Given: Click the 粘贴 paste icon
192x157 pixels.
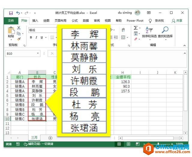Looking at the screenshot, I should pos(11,30).
